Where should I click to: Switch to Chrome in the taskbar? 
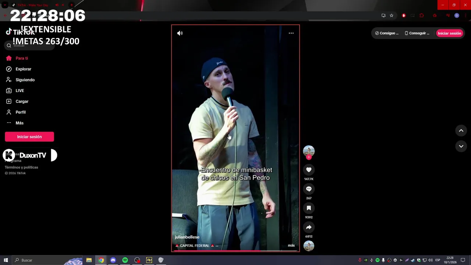101,260
